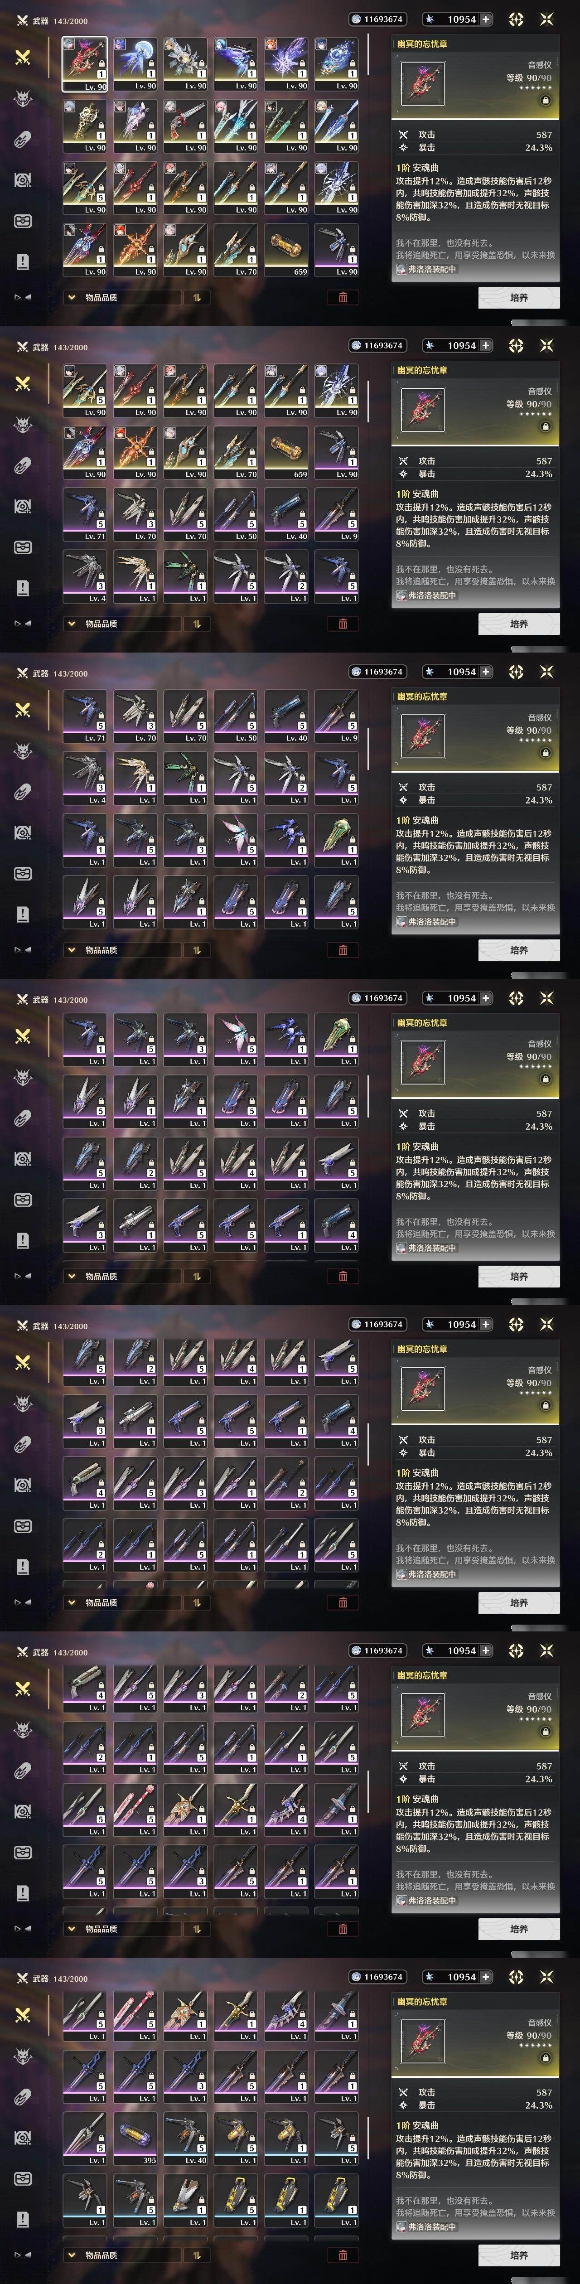Viewport: 580px width, 2284px height.
Task: Open the echoes monster-face tab in topmost sidebar
Action: (23, 97)
